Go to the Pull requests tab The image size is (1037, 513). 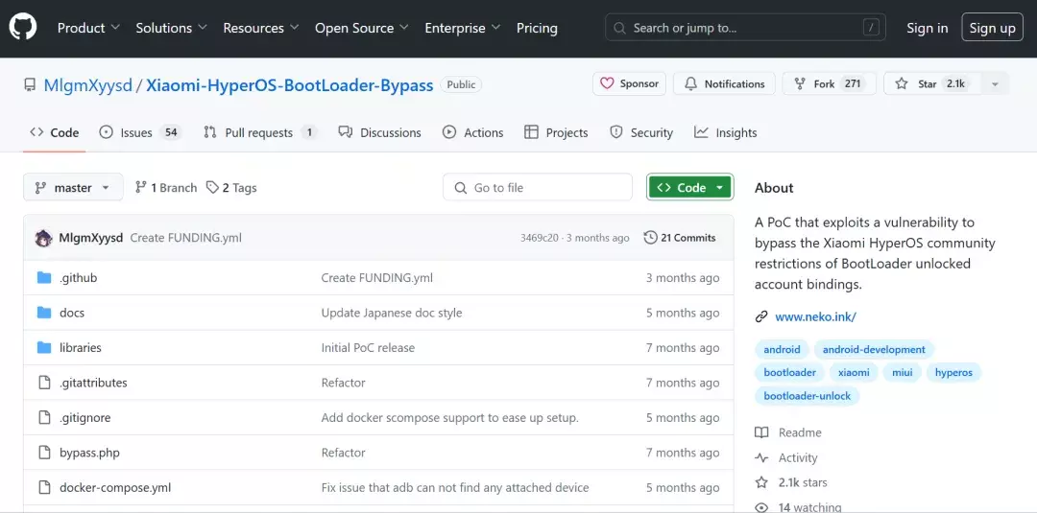[x=259, y=132]
